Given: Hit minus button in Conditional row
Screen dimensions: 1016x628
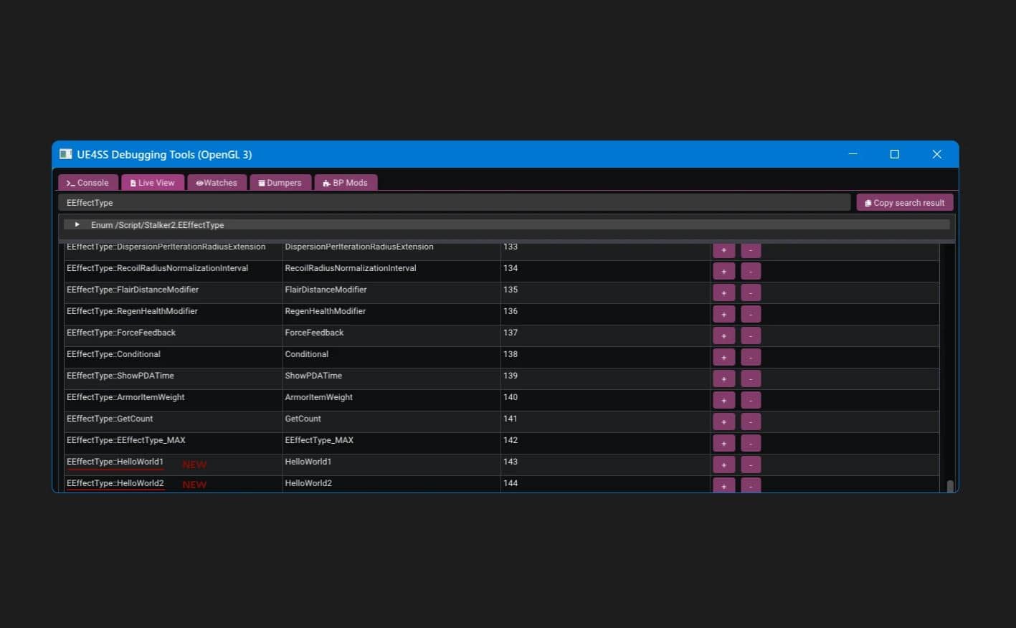Looking at the screenshot, I should 750,357.
